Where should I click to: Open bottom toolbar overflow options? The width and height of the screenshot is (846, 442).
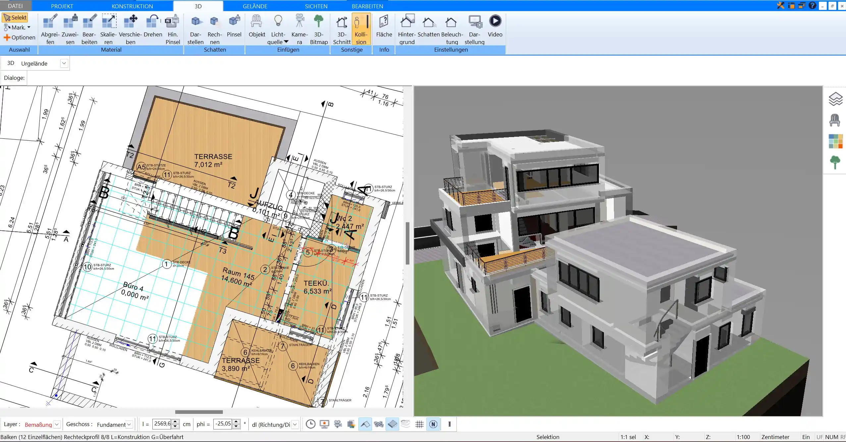[x=449, y=424]
